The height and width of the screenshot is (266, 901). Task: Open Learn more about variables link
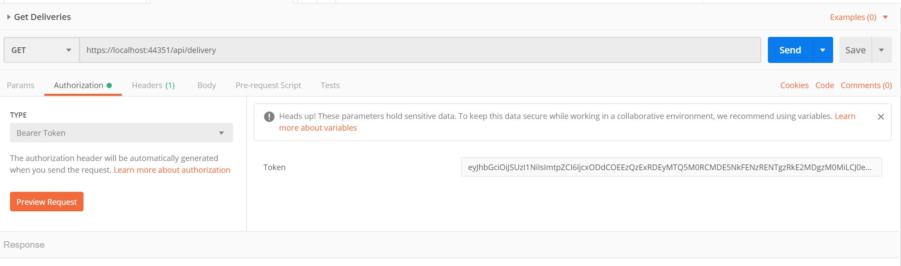pyautogui.click(x=318, y=128)
